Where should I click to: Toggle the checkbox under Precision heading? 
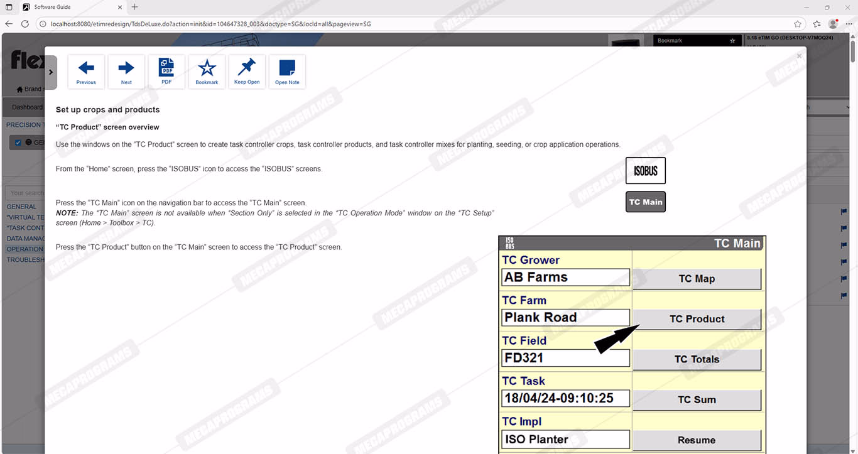[18, 143]
